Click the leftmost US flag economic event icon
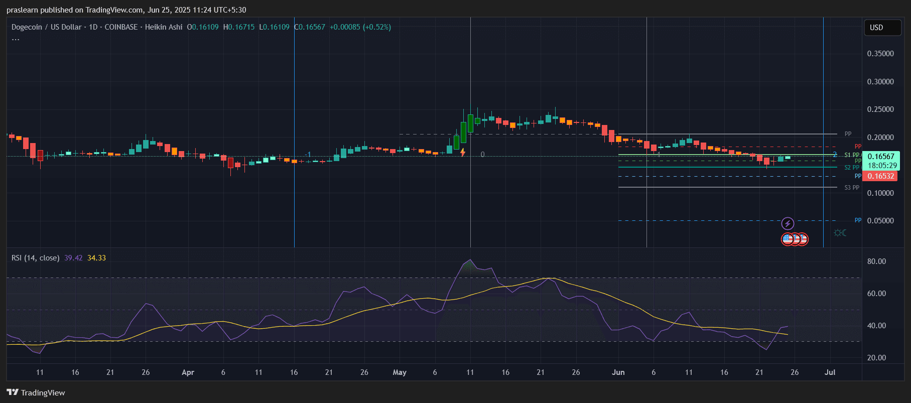This screenshot has width=911, height=403. [788, 239]
